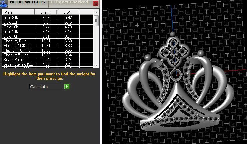Select the Platinum 10% Irid row

click(x=48, y=50)
